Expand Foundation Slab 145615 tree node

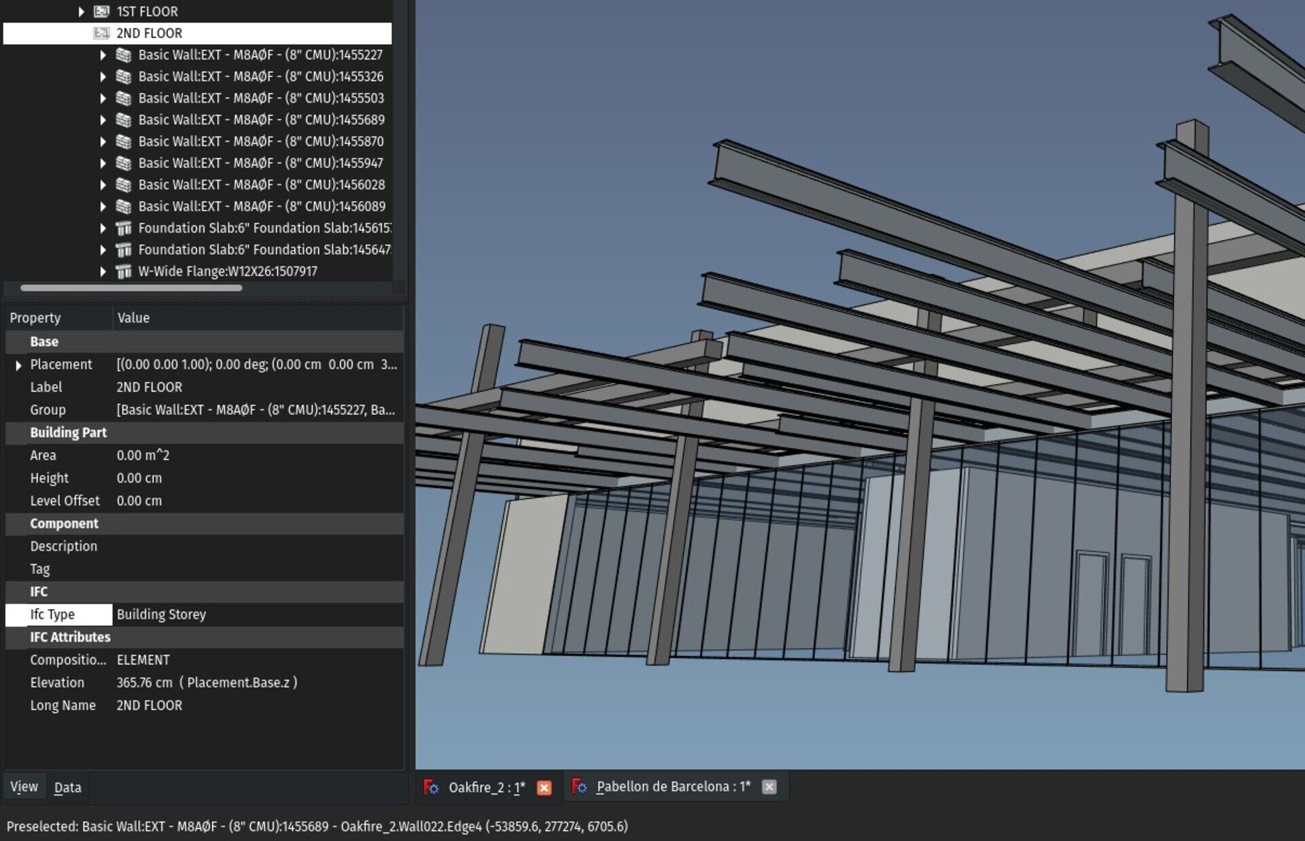tap(103, 228)
